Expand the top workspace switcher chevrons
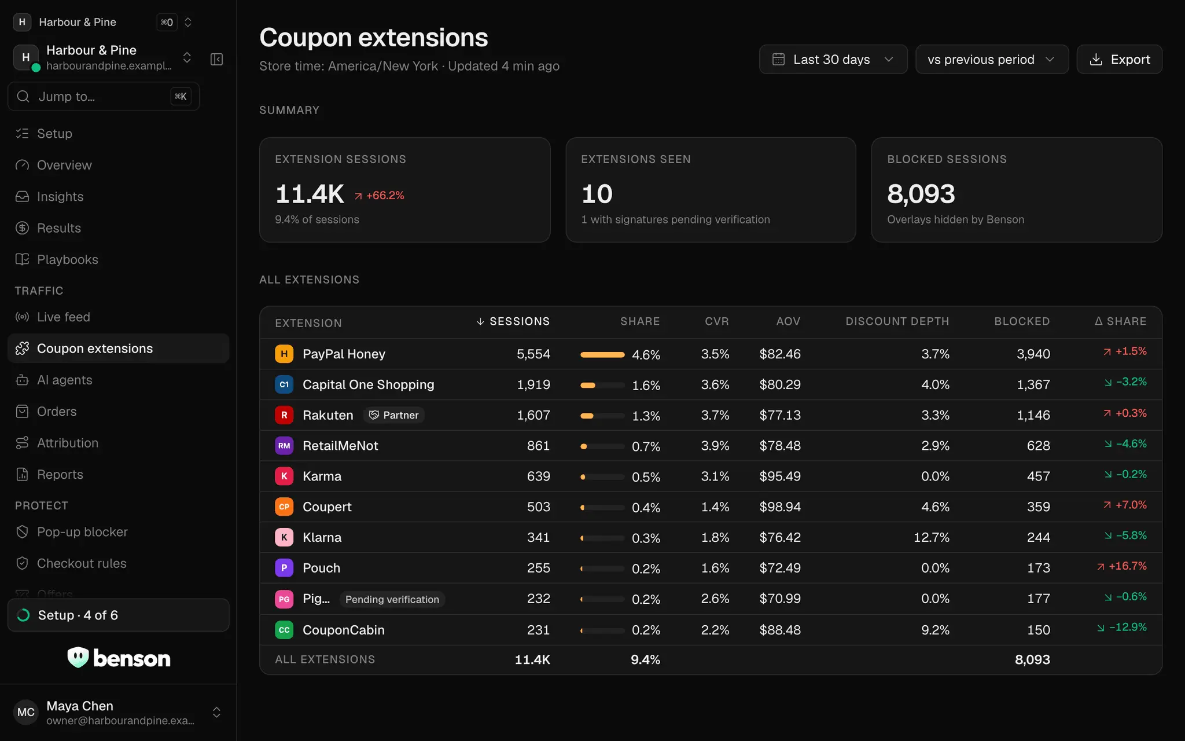The width and height of the screenshot is (1185, 741). click(x=188, y=22)
